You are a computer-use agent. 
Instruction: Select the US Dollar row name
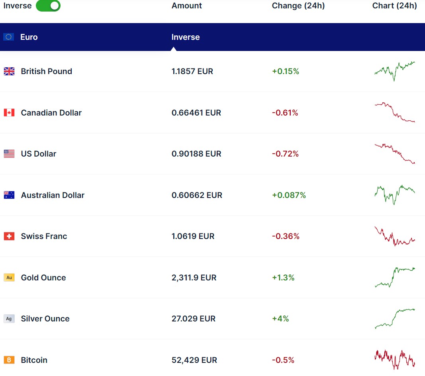click(x=38, y=154)
